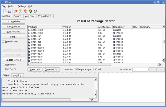Click the floppy disk save icon
The width and height of the screenshot is (166, 107).
coord(10,11)
